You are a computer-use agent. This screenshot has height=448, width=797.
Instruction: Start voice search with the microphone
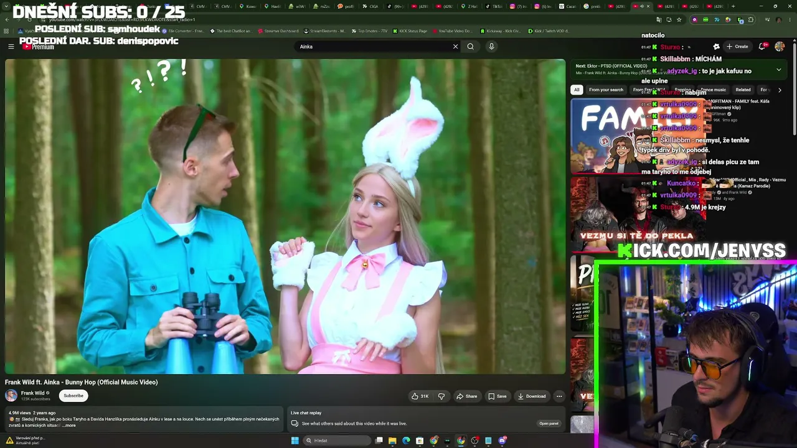pos(491,47)
